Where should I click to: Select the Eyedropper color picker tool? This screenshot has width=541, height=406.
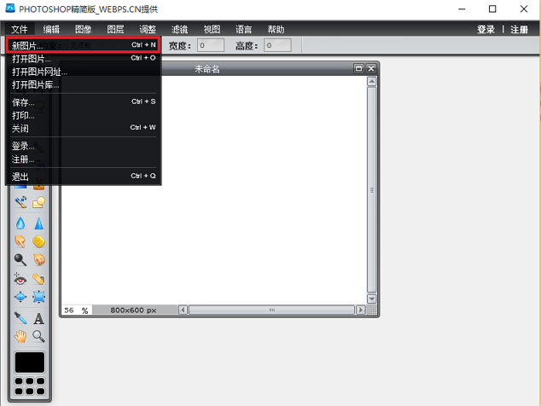point(20,318)
